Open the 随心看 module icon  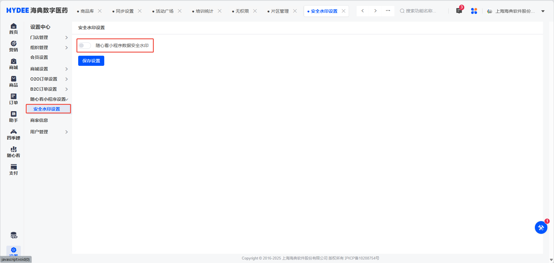point(13,152)
